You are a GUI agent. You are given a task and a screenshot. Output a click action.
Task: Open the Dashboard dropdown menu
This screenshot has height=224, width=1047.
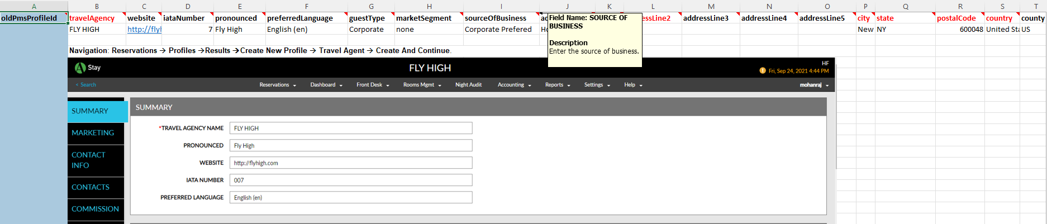tap(326, 85)
